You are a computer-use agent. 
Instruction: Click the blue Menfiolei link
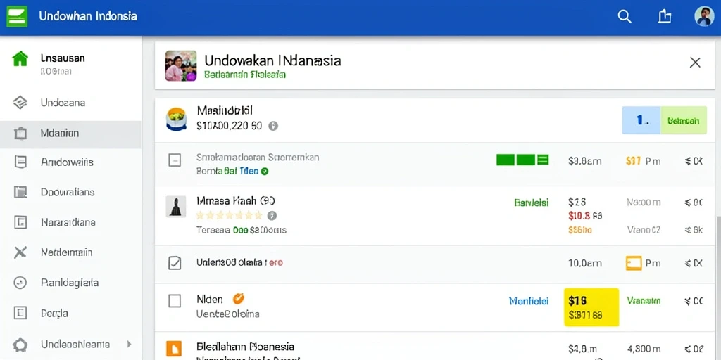(x=529, y=301)
